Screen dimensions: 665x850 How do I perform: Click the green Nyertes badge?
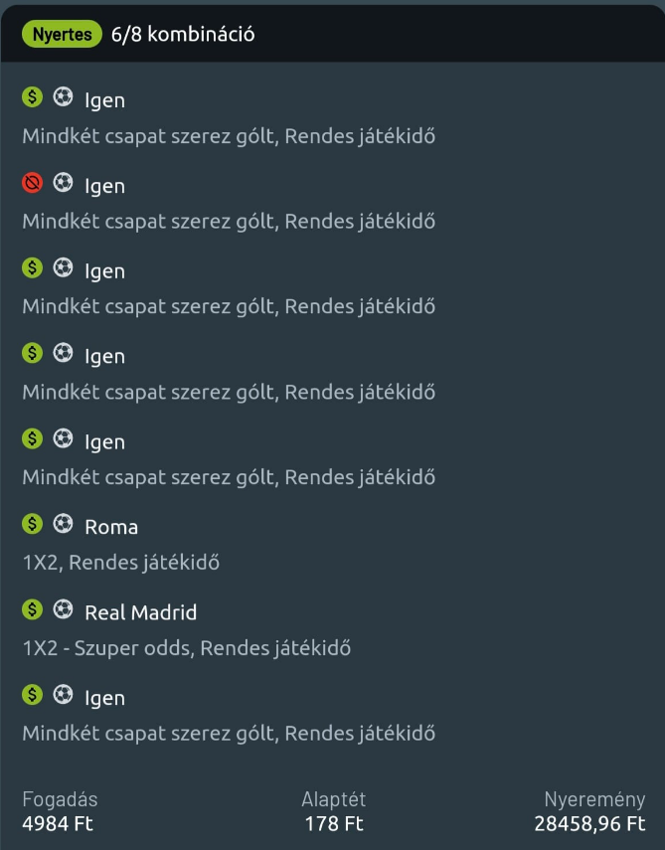click(x=62, y=34)
